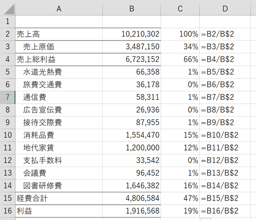Image resolution: width=256 pixels, height=220 pixels.
Task: Select the 売上総利益 cell
Action: [59, 59]
